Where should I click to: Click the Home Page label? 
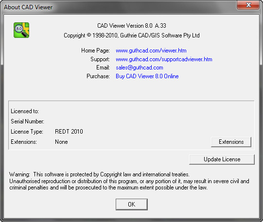[95, 51]
